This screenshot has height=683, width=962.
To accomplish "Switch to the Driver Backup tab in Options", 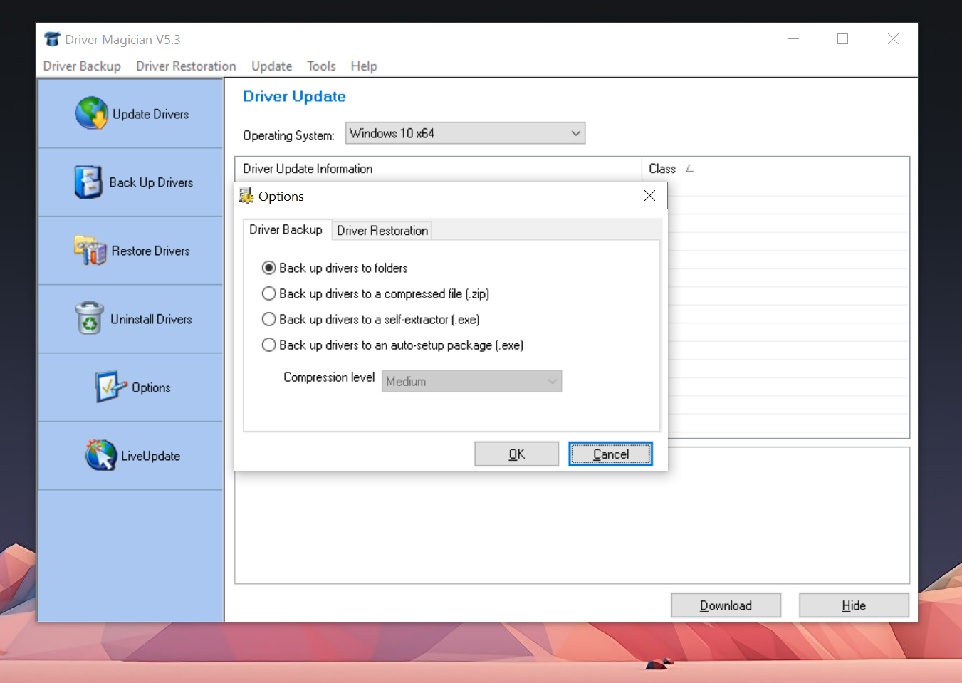I will (286, 229).
